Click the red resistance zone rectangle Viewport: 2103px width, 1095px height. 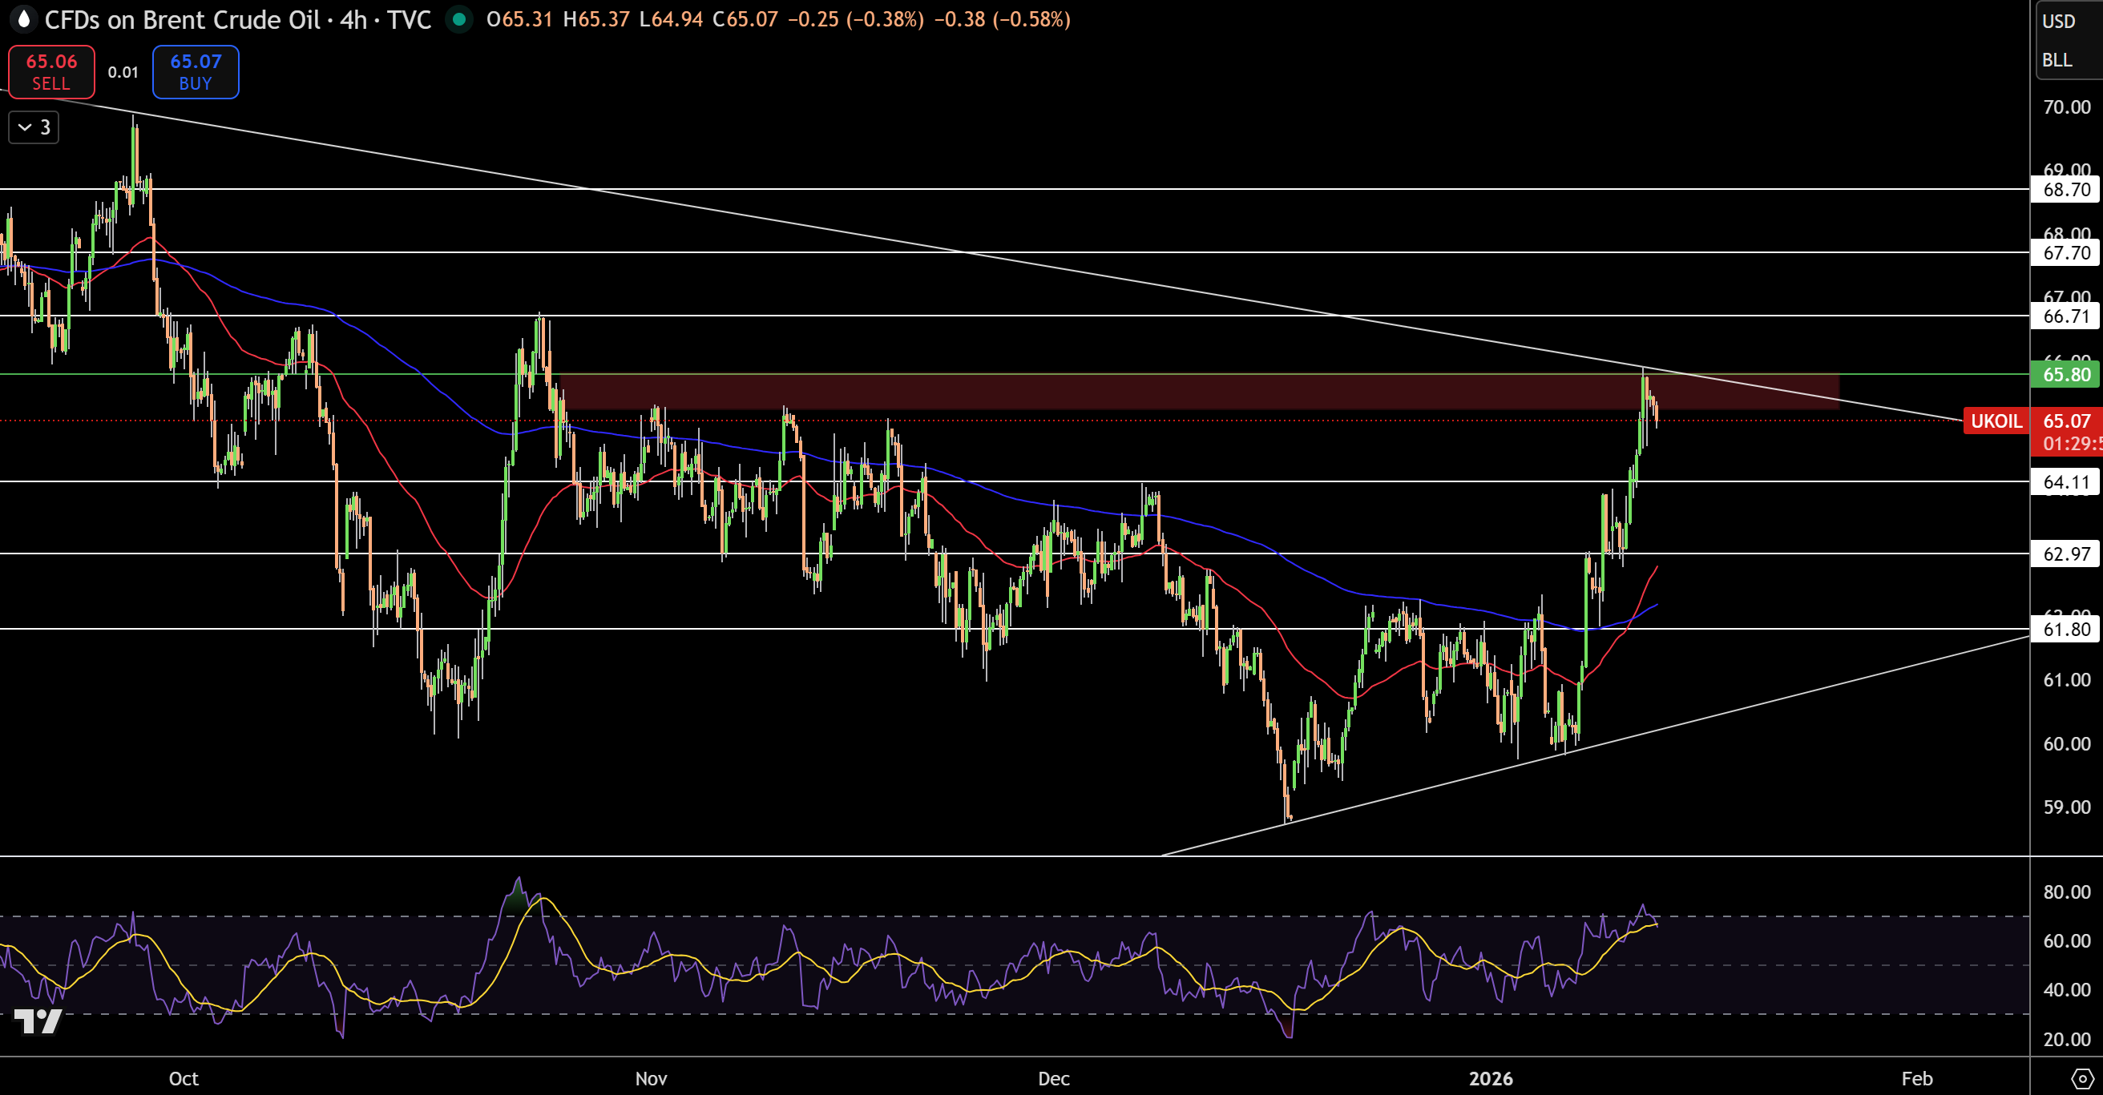pyautogui.click(x=1199, y=392)
